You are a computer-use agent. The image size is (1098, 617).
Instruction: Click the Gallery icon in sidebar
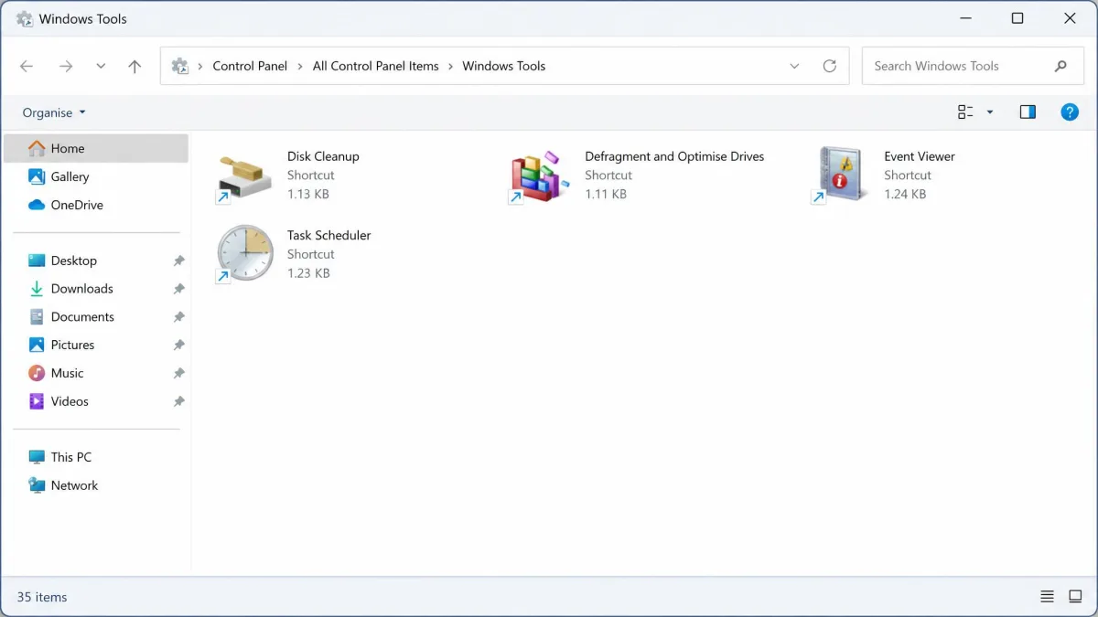[x=37, y=176]
